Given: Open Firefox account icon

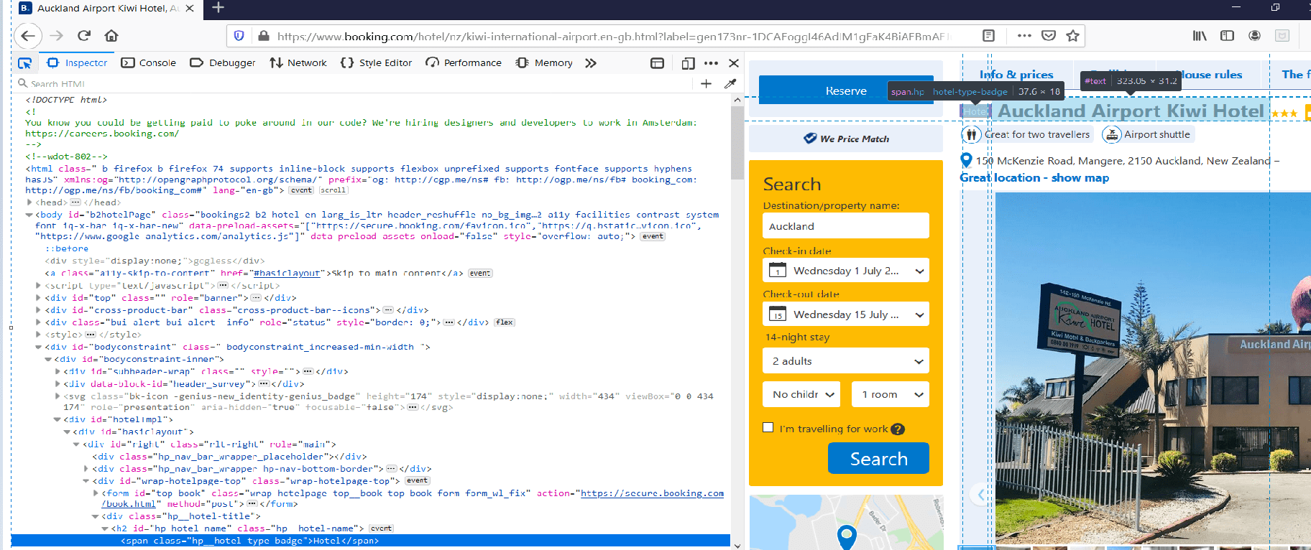Looking at the screenshot, I should click(1254, 36).
